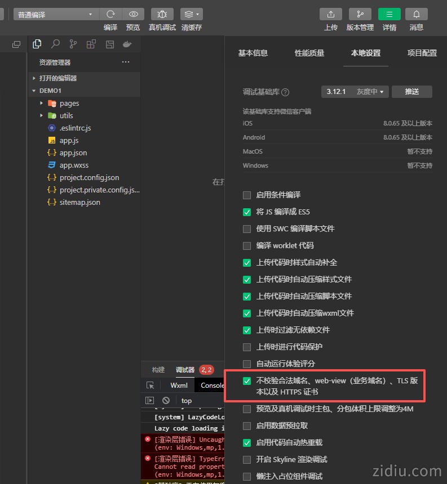Click the upload icon in toolbar

pyautogui.click(x=331, y=14)
